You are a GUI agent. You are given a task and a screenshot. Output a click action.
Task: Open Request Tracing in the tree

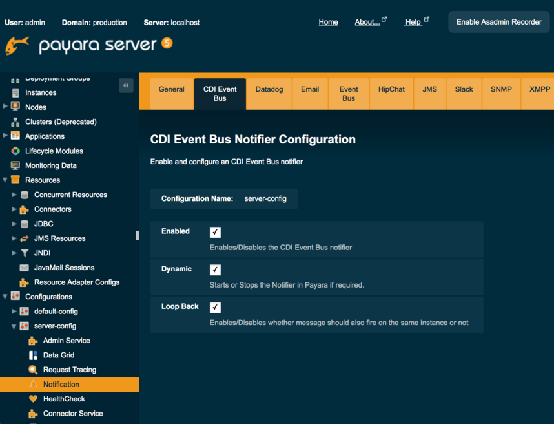click(70, 370)
